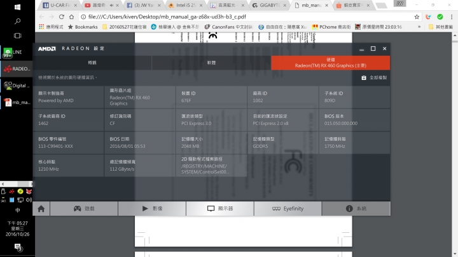
Task: Open the gamepad 遊戲 section
Action: tap(84, 209)
